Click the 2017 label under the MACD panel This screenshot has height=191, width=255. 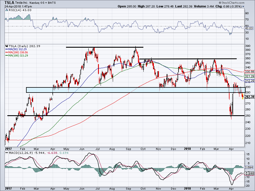[8, 189]
